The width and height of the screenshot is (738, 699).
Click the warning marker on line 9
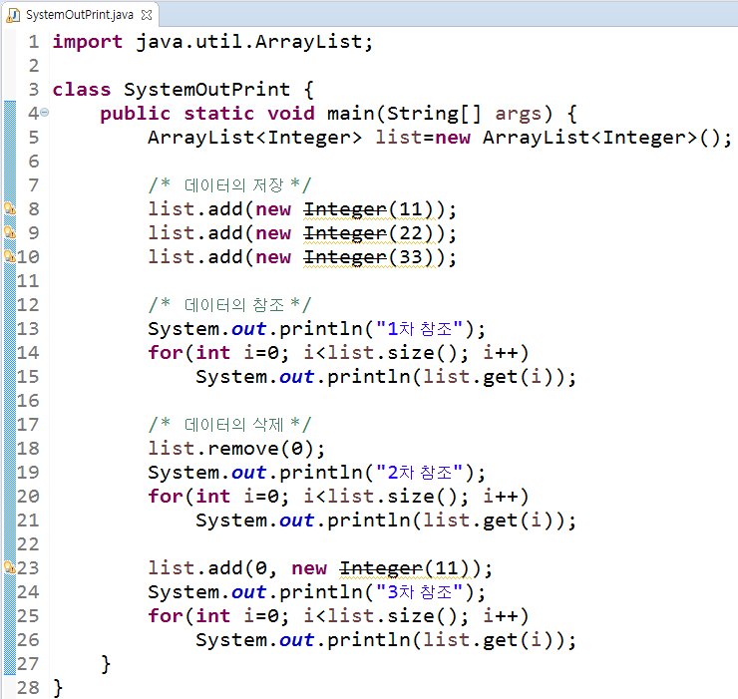click(x=9, y=232)
